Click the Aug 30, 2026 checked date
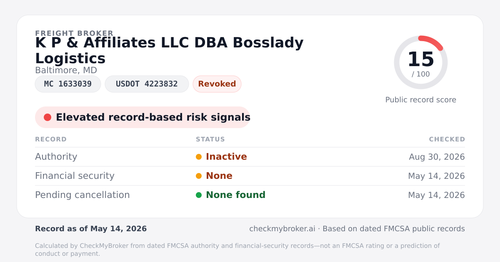The image size is (500, 262). [x=437, y=157]
